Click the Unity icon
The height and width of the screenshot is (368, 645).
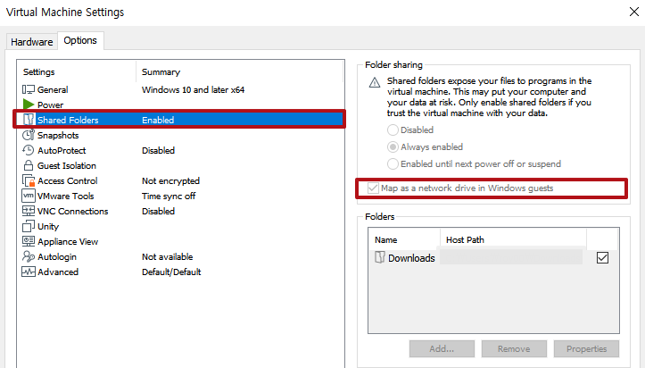(29, 226)
